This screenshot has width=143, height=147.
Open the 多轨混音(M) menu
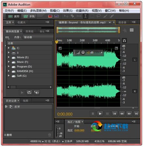(x=38, y=11)
